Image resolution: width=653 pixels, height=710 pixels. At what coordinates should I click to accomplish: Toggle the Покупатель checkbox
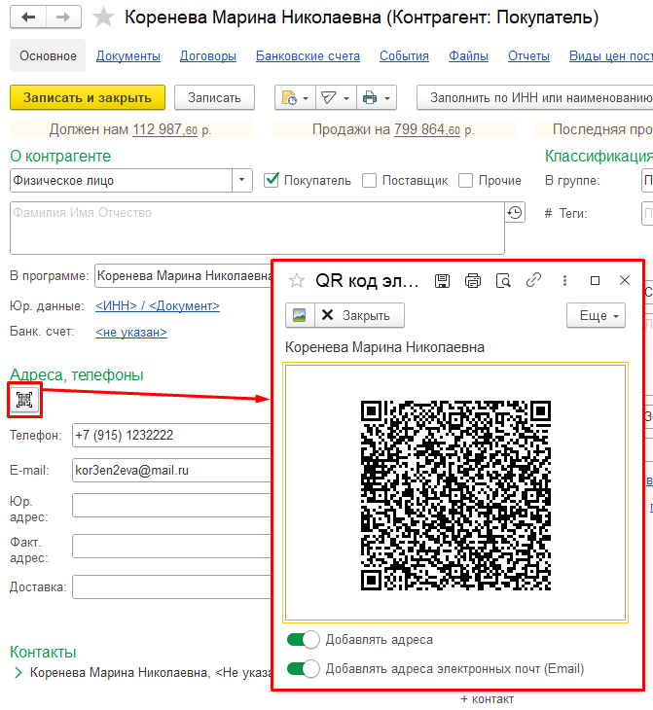tap(271, 180)
